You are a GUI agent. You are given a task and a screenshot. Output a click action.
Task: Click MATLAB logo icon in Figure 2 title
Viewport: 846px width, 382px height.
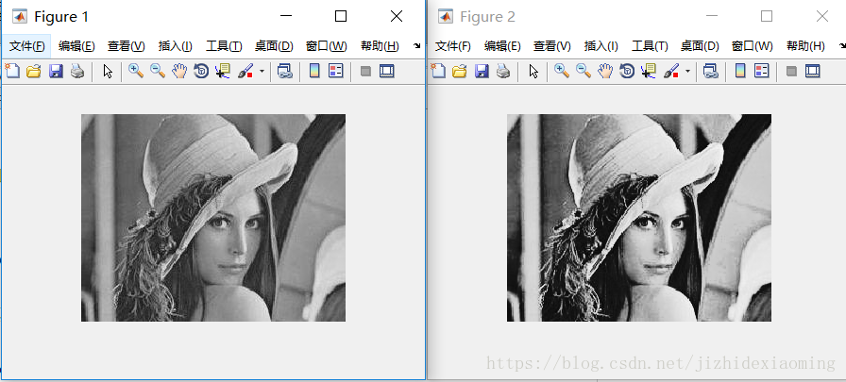tap(445, 17)
